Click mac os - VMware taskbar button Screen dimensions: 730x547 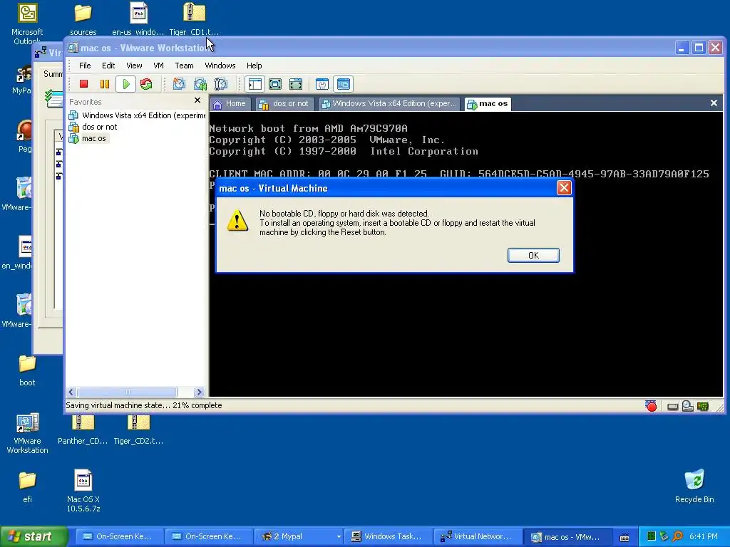pyautogui.click(x=567, y=537)
